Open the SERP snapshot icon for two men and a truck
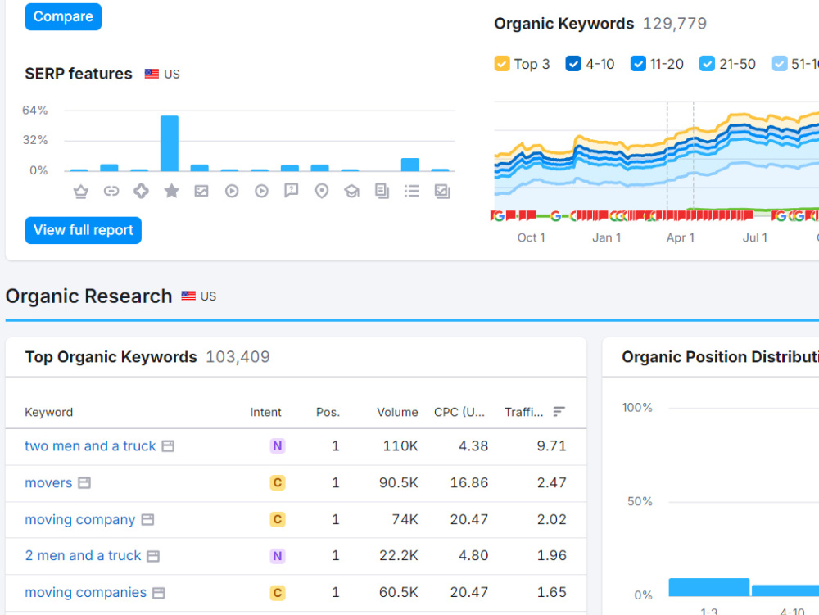 [168, 446]
